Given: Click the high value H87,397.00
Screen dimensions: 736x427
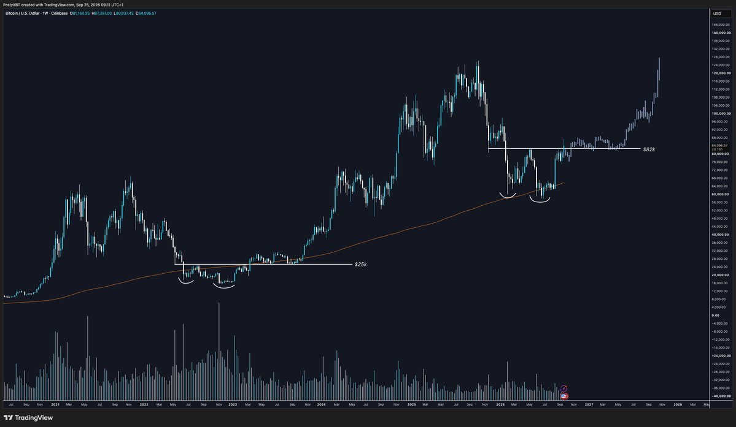Looking at the screenshot, I should (x=101, y=13).
